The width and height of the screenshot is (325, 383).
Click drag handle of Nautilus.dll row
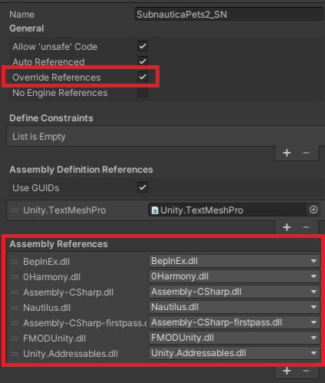(15, 308)
